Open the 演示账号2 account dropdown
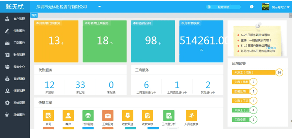292x138 pixels. [281, 7]
